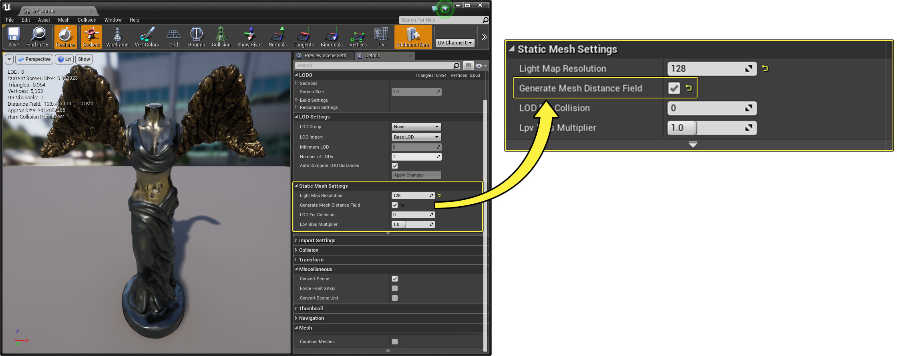Toggle Auto Compute LOD Distances checkbox

[x=395, y=166]
